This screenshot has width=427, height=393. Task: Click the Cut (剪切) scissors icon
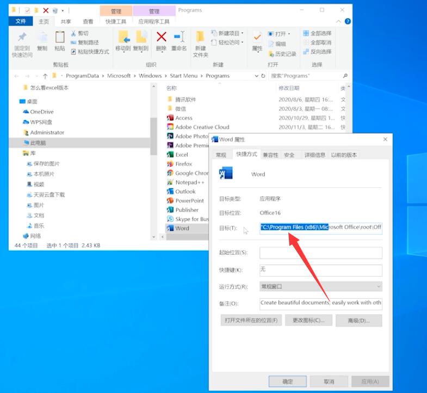tap(73, 34)
